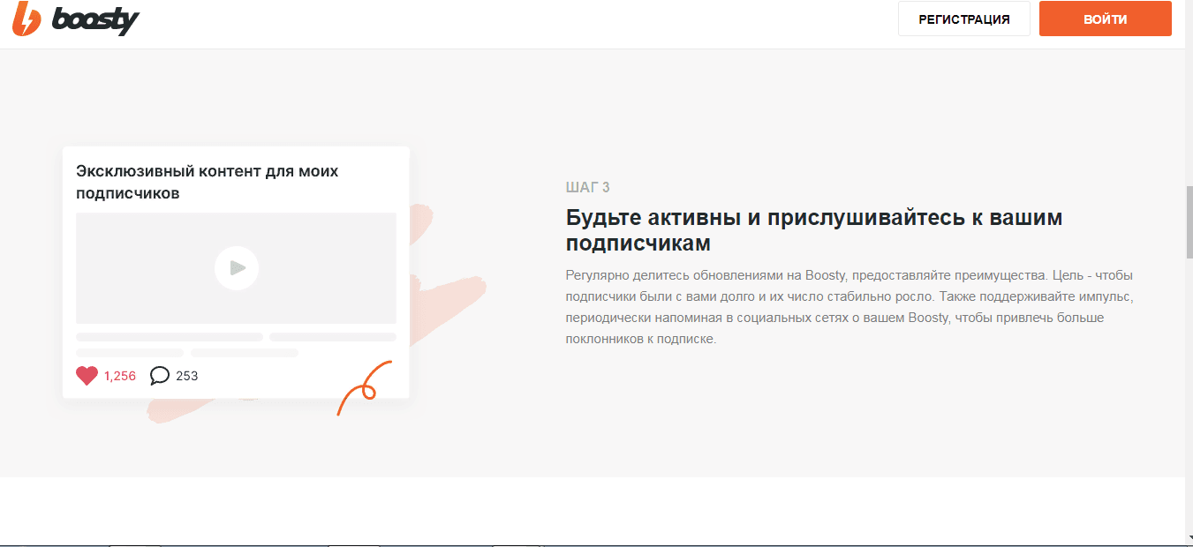
Task: Click the red heart like icon
Action: (87, 376)
